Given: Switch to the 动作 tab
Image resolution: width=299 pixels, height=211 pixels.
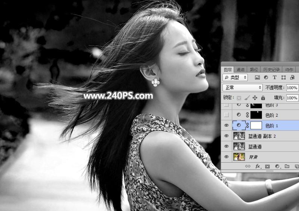Looking at the screenshot, I should point(289,70).
